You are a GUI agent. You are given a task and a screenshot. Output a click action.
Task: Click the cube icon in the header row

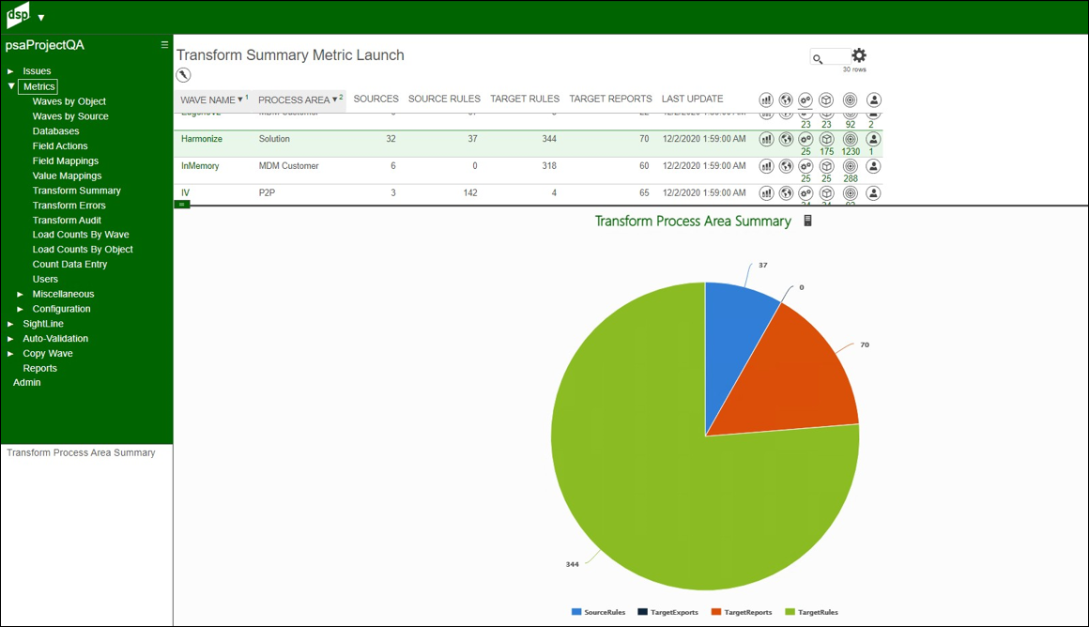pos(826,100)
